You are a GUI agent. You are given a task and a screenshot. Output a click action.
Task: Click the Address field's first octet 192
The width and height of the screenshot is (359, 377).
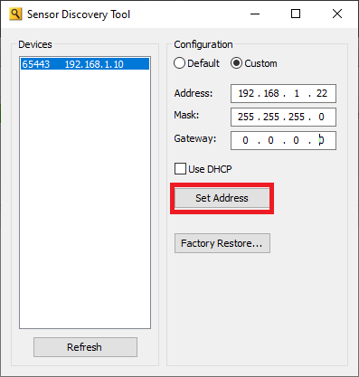246,93
